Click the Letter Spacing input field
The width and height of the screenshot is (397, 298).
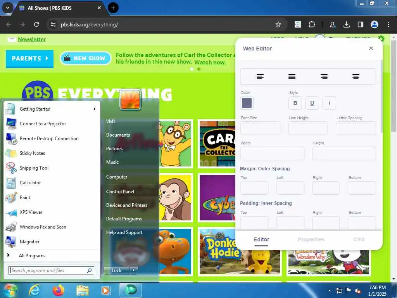(x=356, y=128)
